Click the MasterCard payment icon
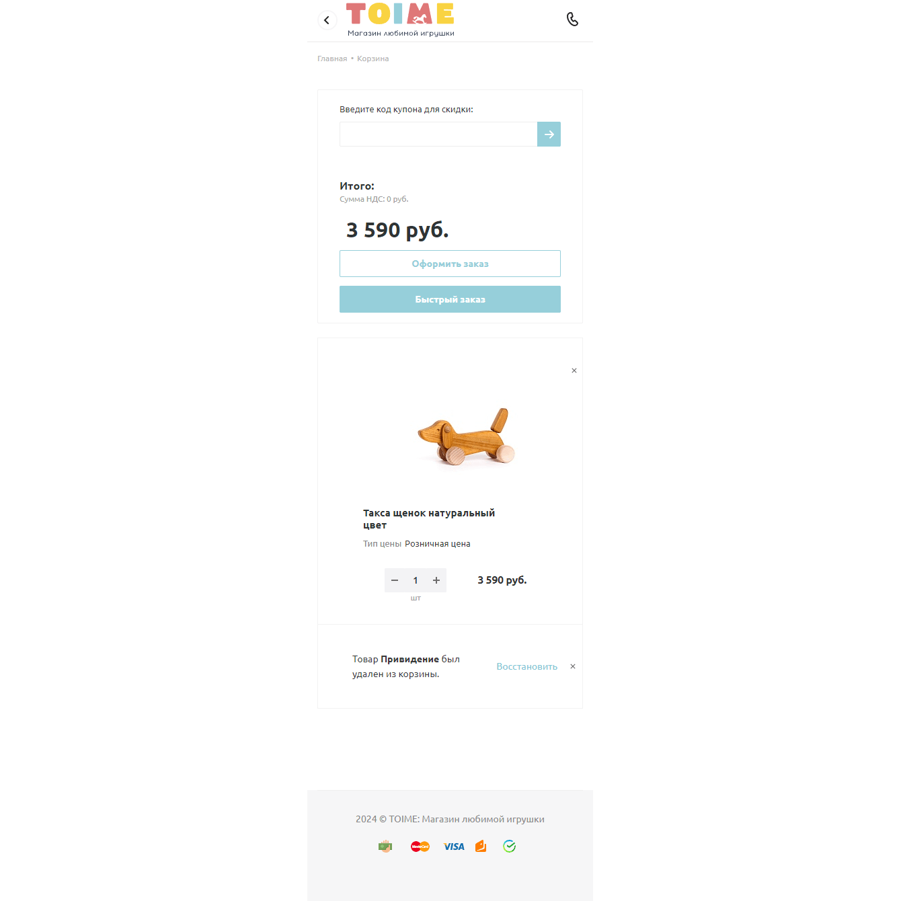This screenshot has width=901, height=901. (x=420, y=847)
